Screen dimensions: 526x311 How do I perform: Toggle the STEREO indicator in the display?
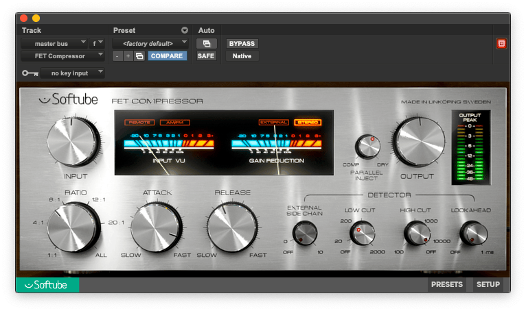(x=308, y=123)
